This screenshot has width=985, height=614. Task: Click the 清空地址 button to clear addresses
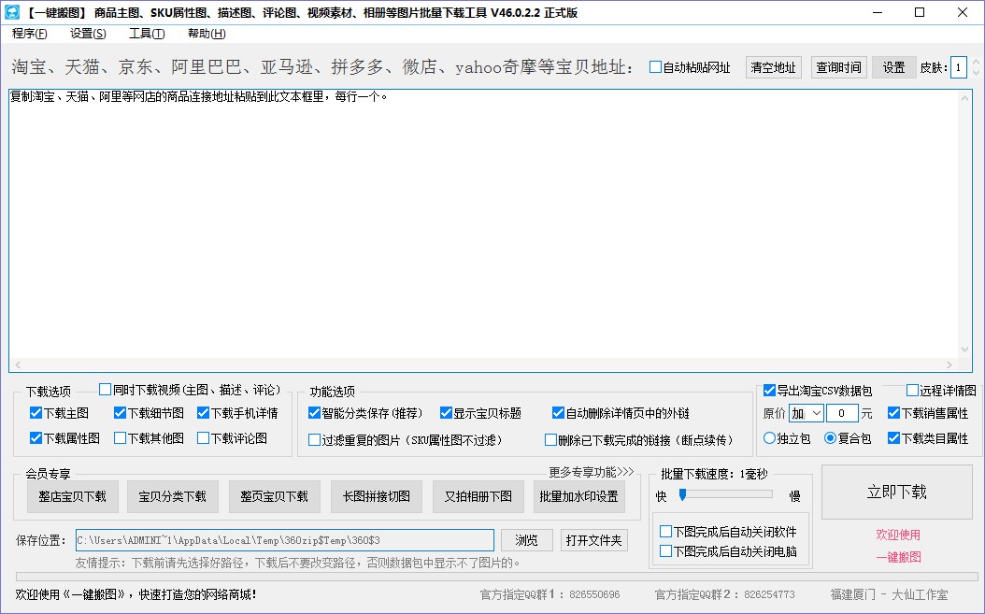pos(773,66)
